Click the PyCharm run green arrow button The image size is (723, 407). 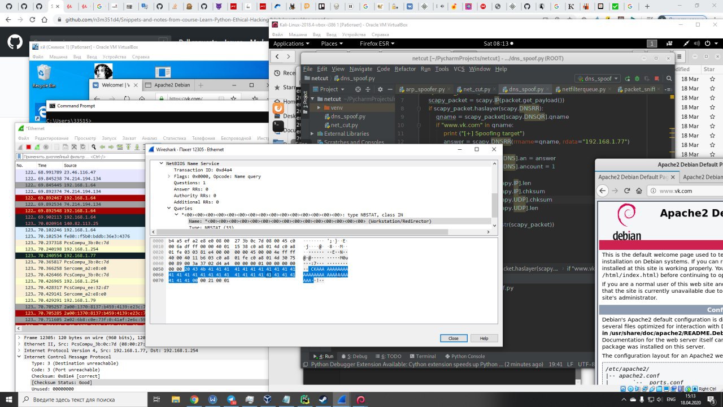tap(628, 79)
